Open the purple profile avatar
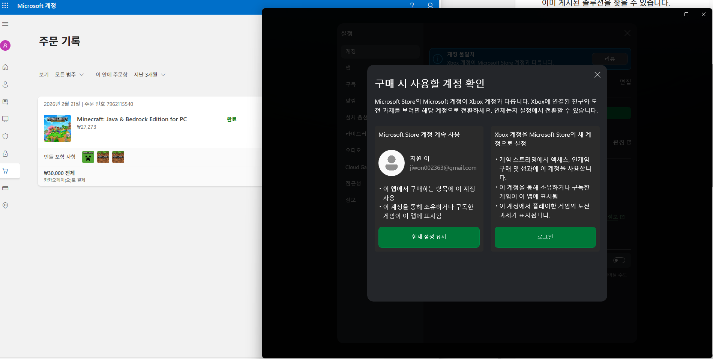 [5, 45]
